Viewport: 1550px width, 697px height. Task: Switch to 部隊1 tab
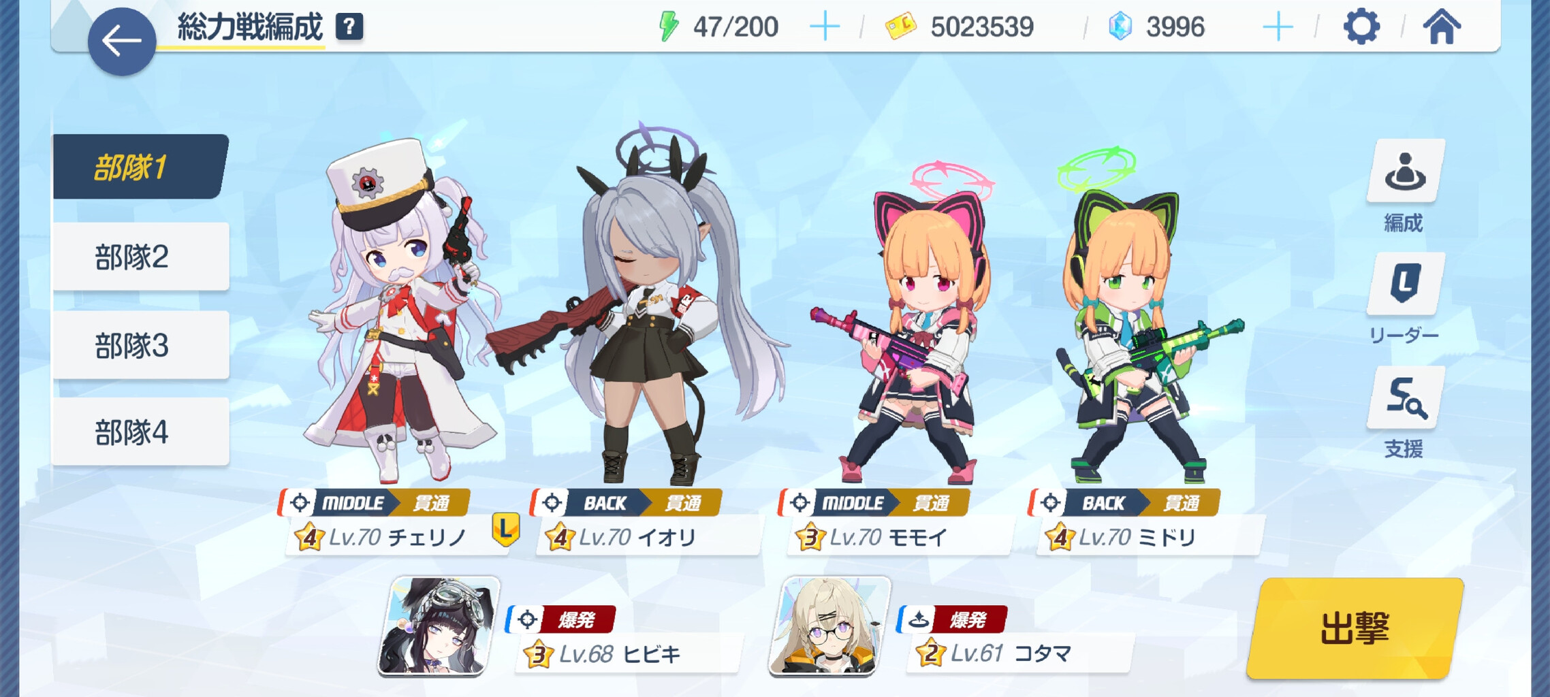[140, 167]
